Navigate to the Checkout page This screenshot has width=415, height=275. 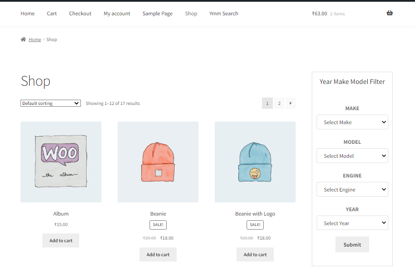(x=80, y=14)
